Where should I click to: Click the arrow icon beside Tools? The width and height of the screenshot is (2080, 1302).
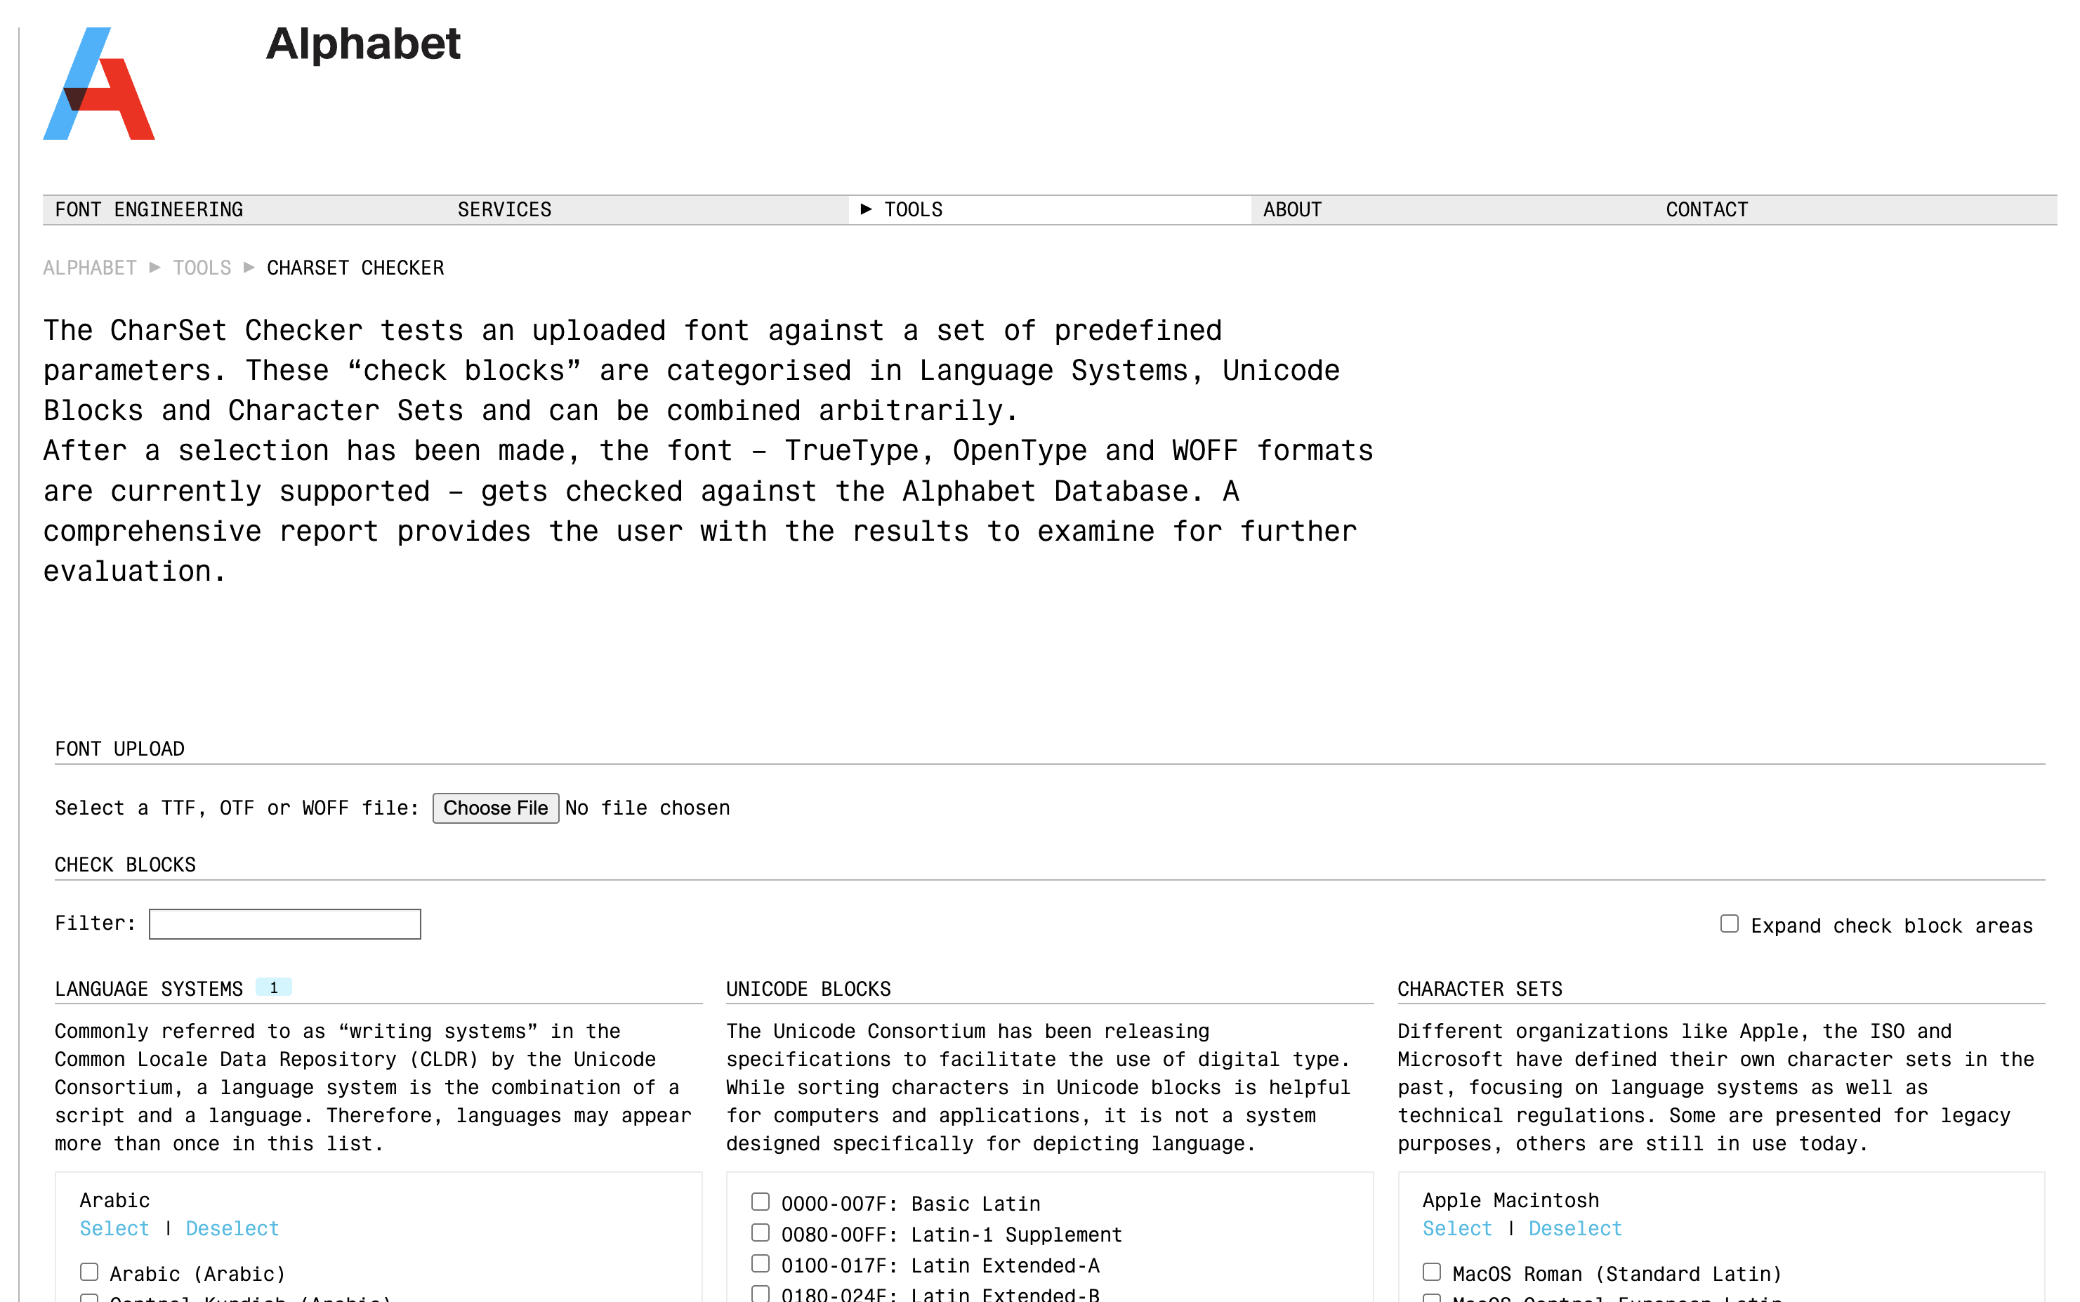866,209
